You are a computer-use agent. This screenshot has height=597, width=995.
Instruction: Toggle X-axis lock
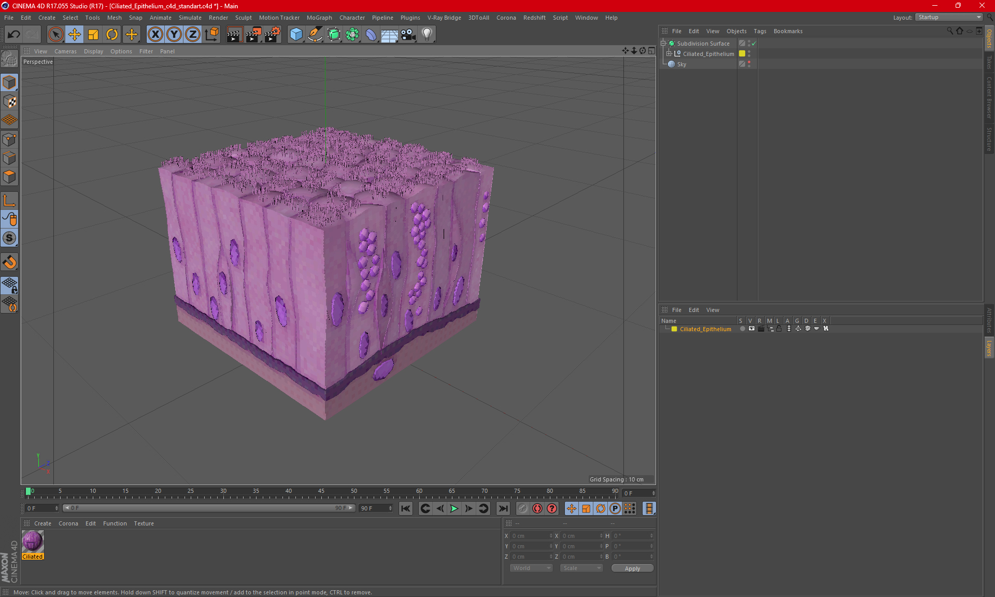coord(155,35)
